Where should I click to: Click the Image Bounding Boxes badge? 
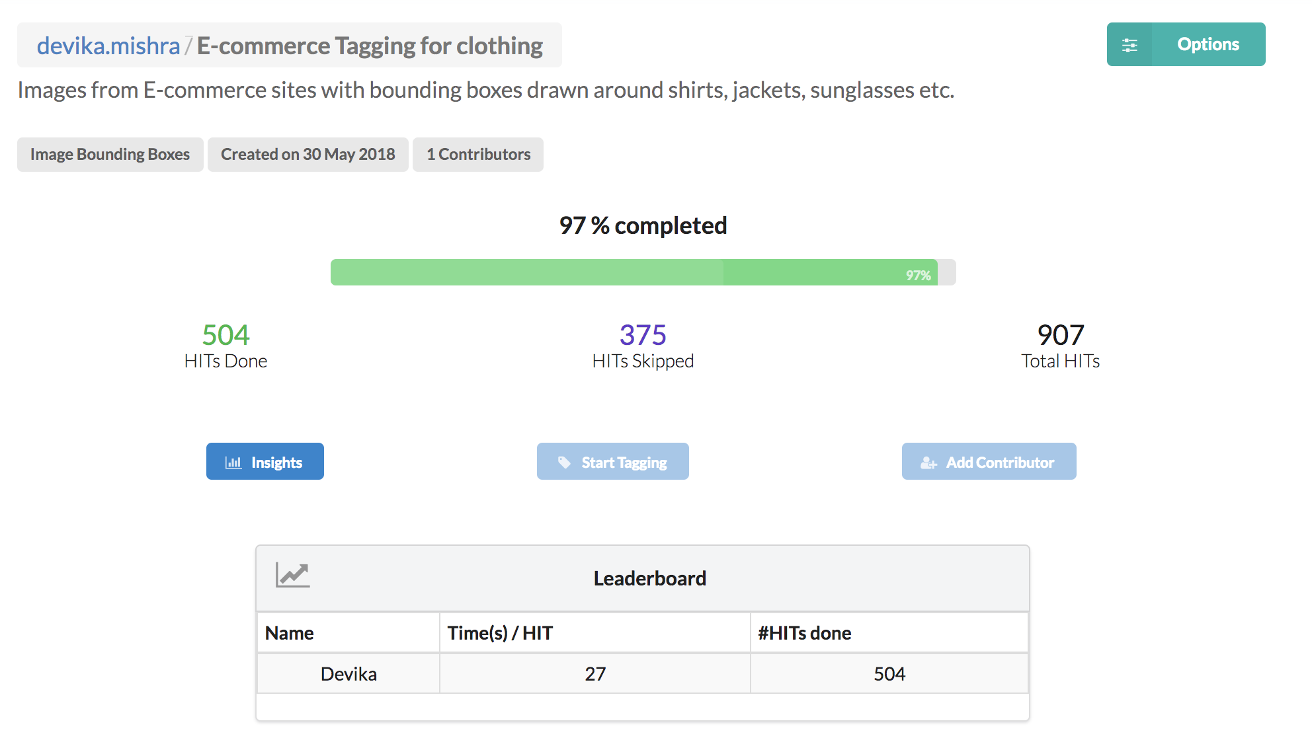(x=110, y=154)
